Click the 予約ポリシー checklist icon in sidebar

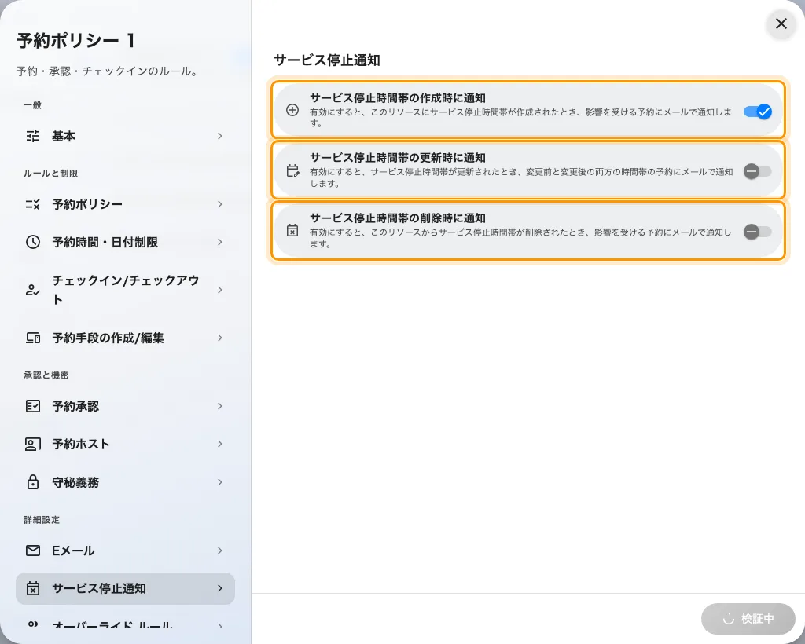33,204
